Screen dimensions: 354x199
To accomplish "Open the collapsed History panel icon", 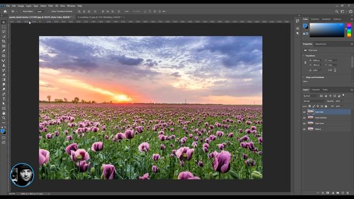I will (x=298, y=21).
